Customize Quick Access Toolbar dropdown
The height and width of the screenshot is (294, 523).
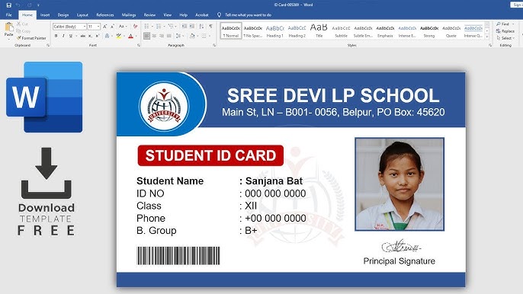click(x=38, y=5)
